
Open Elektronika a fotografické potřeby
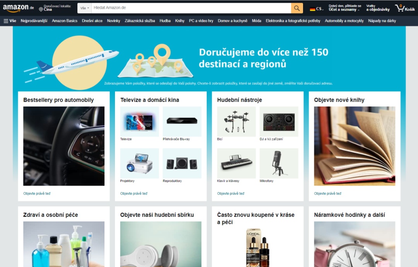[x=293, y=21]
